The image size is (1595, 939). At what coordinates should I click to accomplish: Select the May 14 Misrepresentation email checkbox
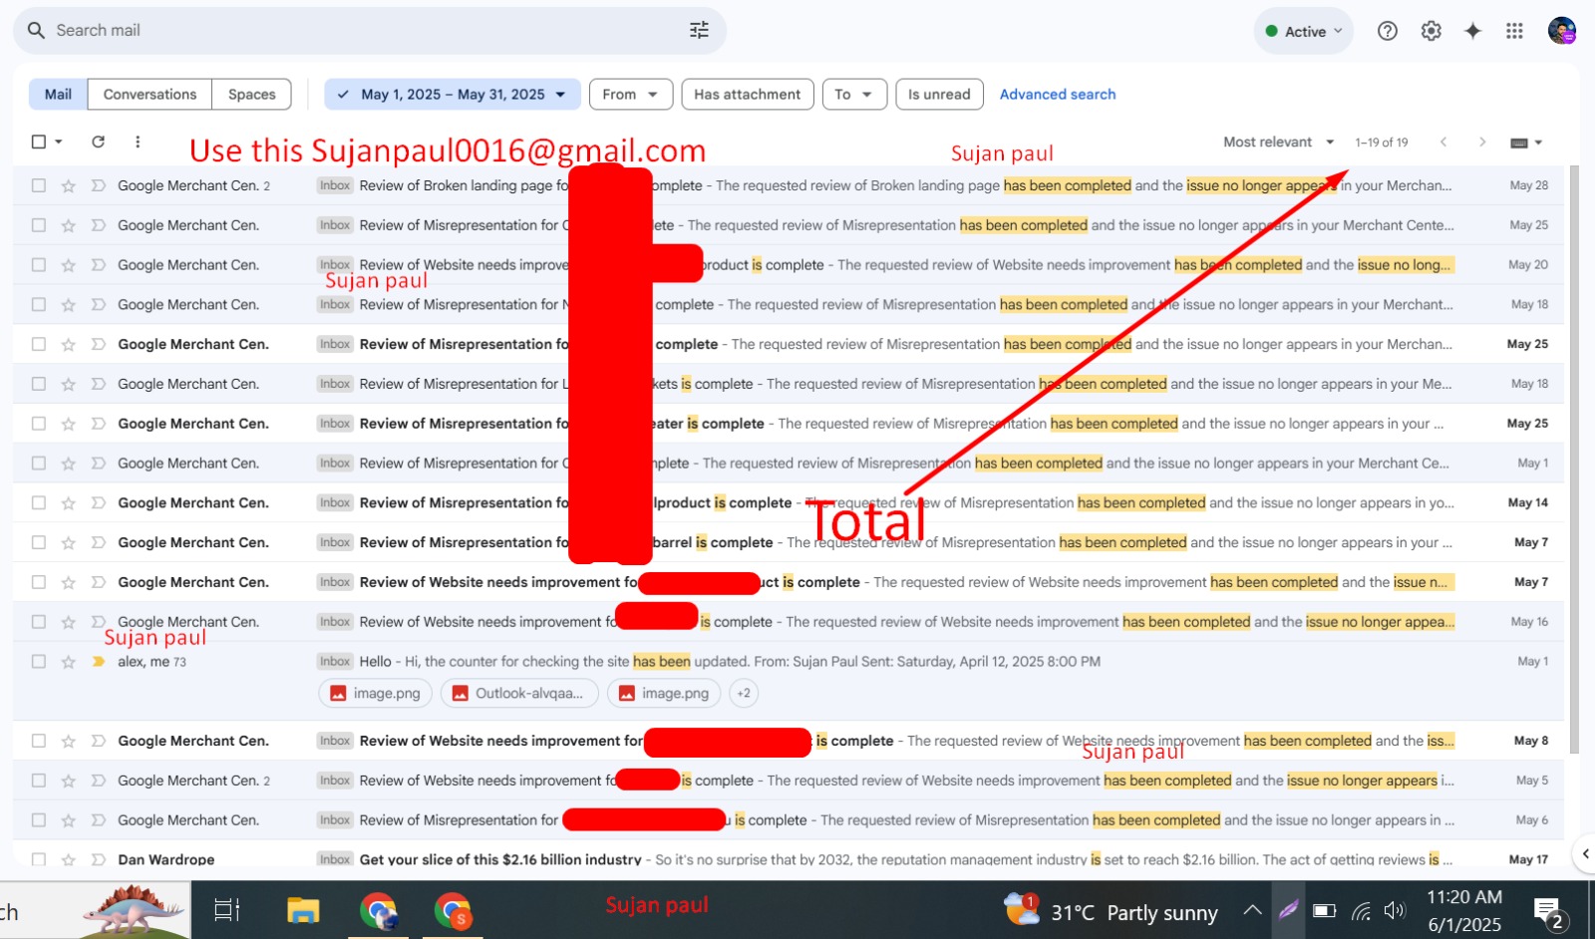click(x=39, y=503)
